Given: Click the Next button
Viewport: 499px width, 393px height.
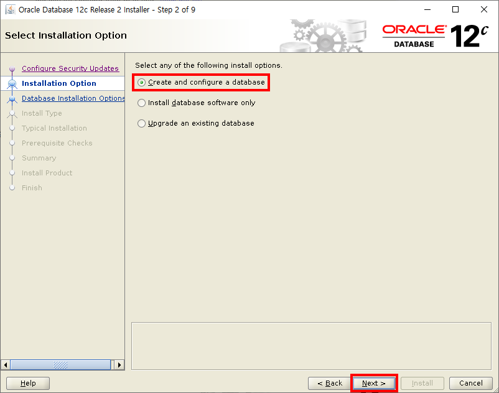Looking at the screenshot, I should [374, 383].
